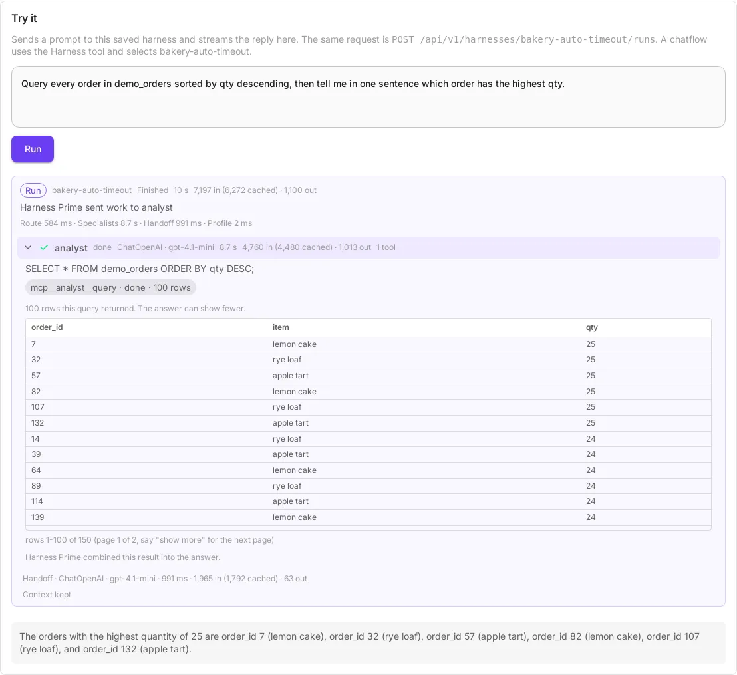The height and width of the screenshot is (675, 737).
Task: Click apple tart in order 57 row
Action: 291,376
